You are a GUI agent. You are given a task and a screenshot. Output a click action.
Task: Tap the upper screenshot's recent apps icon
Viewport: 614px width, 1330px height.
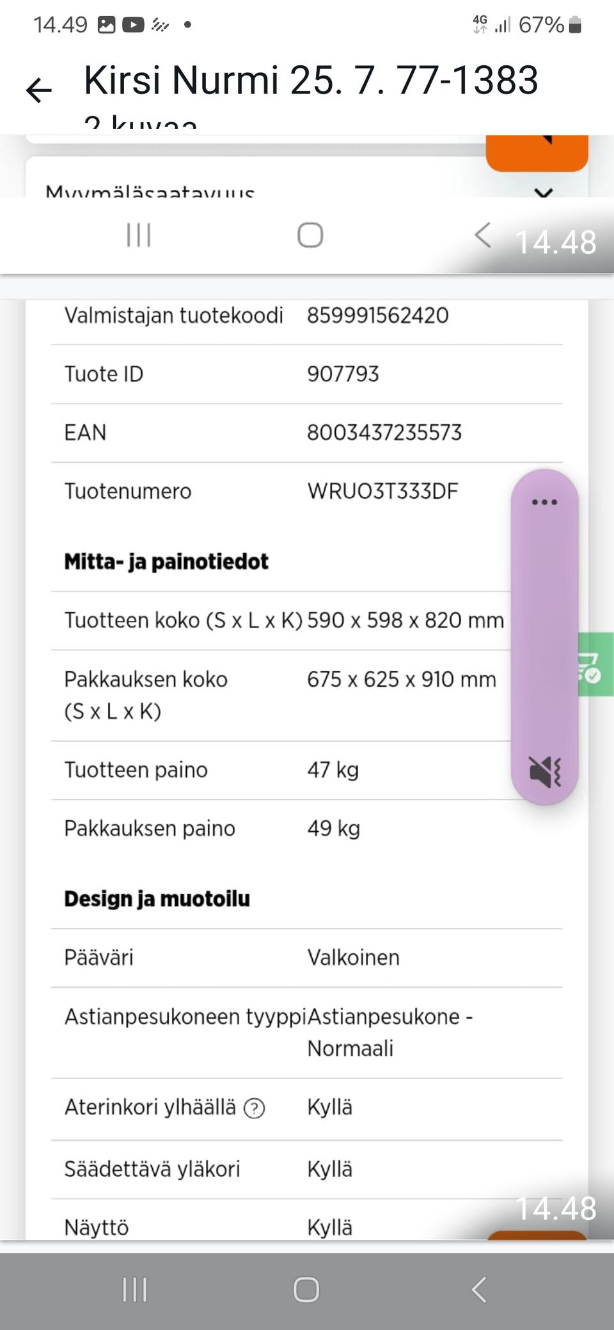138,235
